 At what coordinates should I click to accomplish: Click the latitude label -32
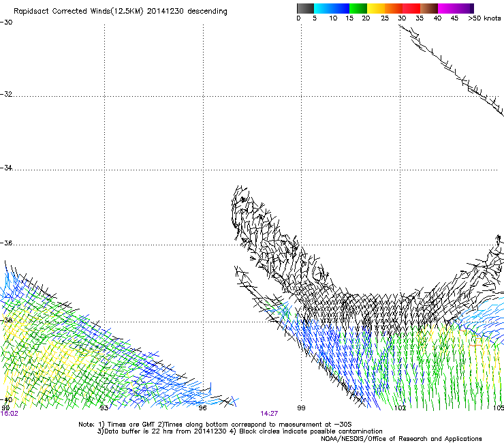(6, 94)
